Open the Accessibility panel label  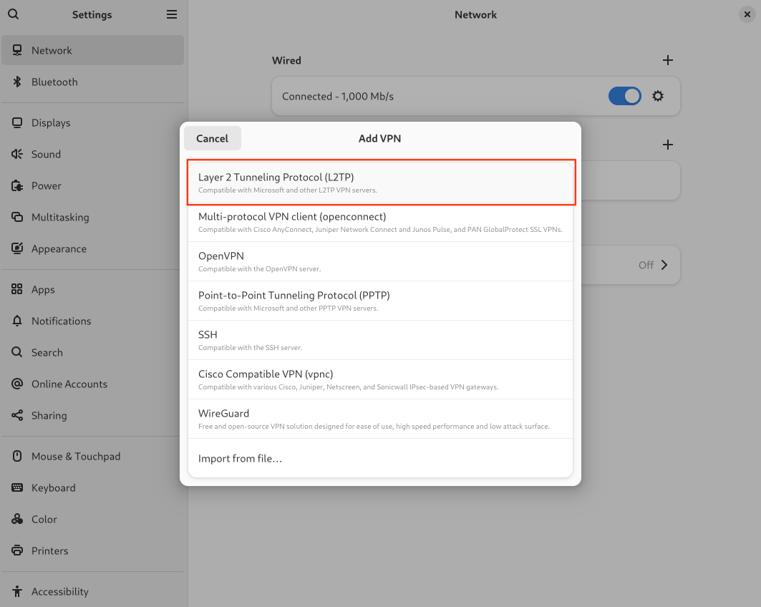pos(60,592)
